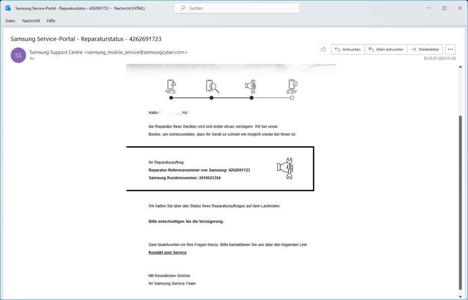Viewport: 468px width, 300px height.
Task: Click the bold text Bitte entschuldigen Sie die Verzögerung
Action: [x=186, y=221]
